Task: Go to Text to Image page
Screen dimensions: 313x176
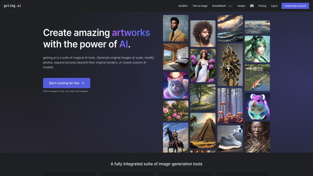Action: tap(200, 6)
